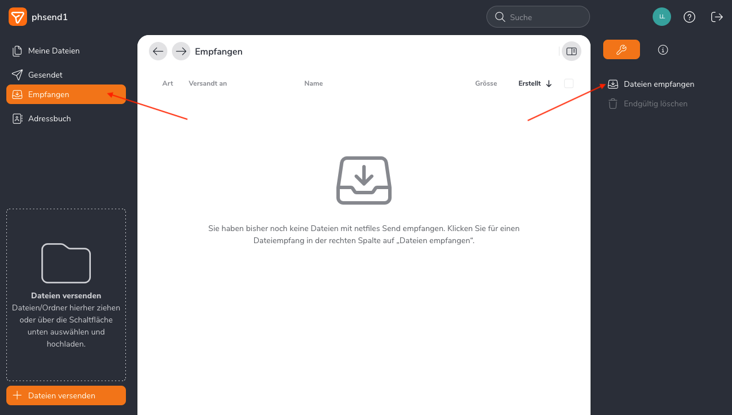Click the phsend1 orange logo icon

pyautogui.click(x=18, y=17)
